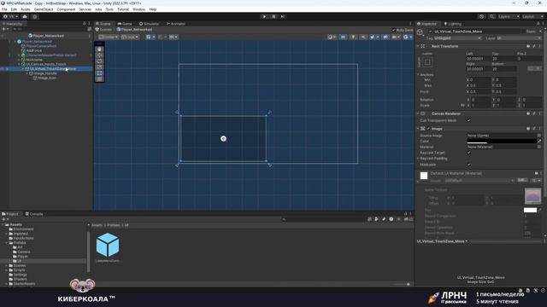Open the Center pivot mode dropdown
547x307 pixels.
(x=109, y=37)
